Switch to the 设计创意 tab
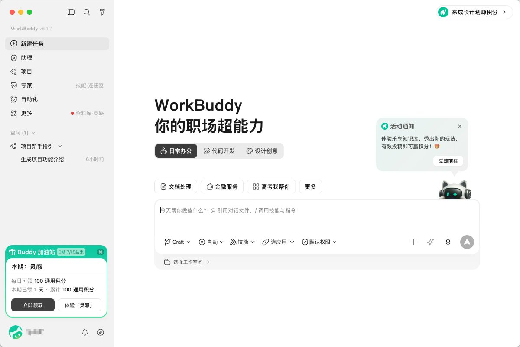Screen dimensions: 520x347 [x=262, y=151]
